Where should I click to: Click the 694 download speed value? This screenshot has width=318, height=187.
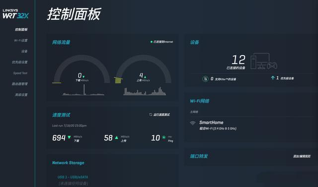tap(59, 138)
